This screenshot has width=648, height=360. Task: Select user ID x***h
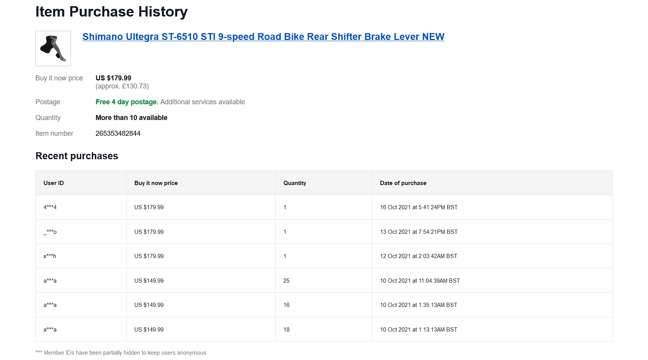50,256
